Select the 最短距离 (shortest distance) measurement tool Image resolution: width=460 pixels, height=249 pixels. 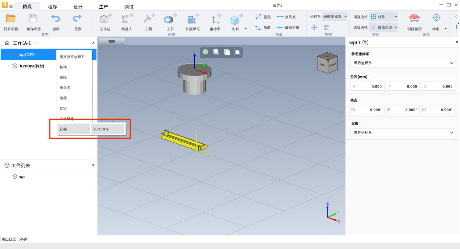[x=288, y=28]
